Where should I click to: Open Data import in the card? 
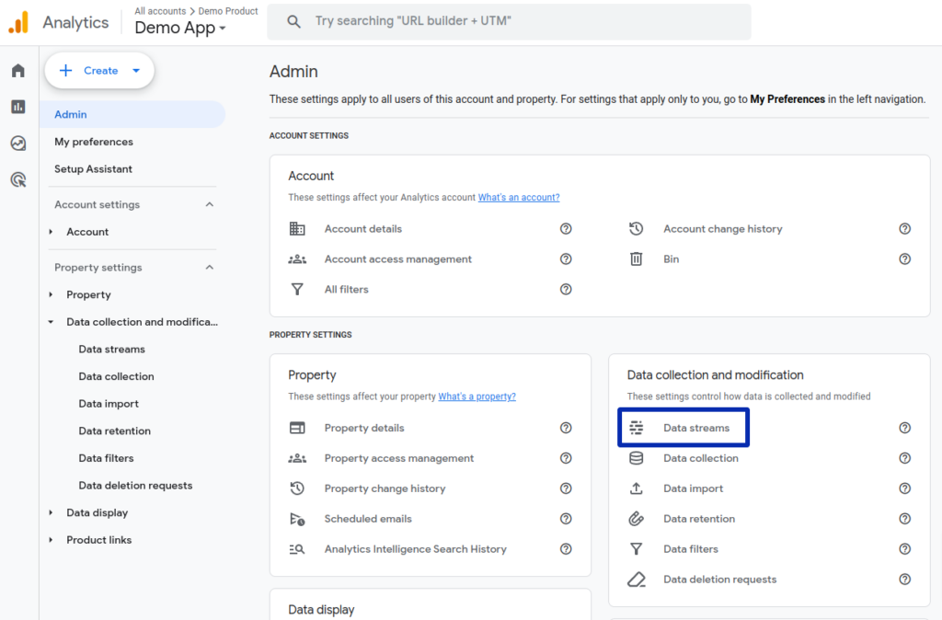[694, 488]
